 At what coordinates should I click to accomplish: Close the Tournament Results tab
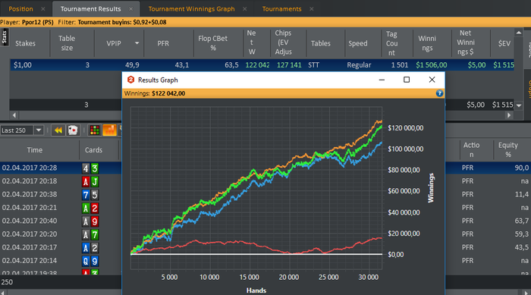pyautogui.click(x=131, y=9)
